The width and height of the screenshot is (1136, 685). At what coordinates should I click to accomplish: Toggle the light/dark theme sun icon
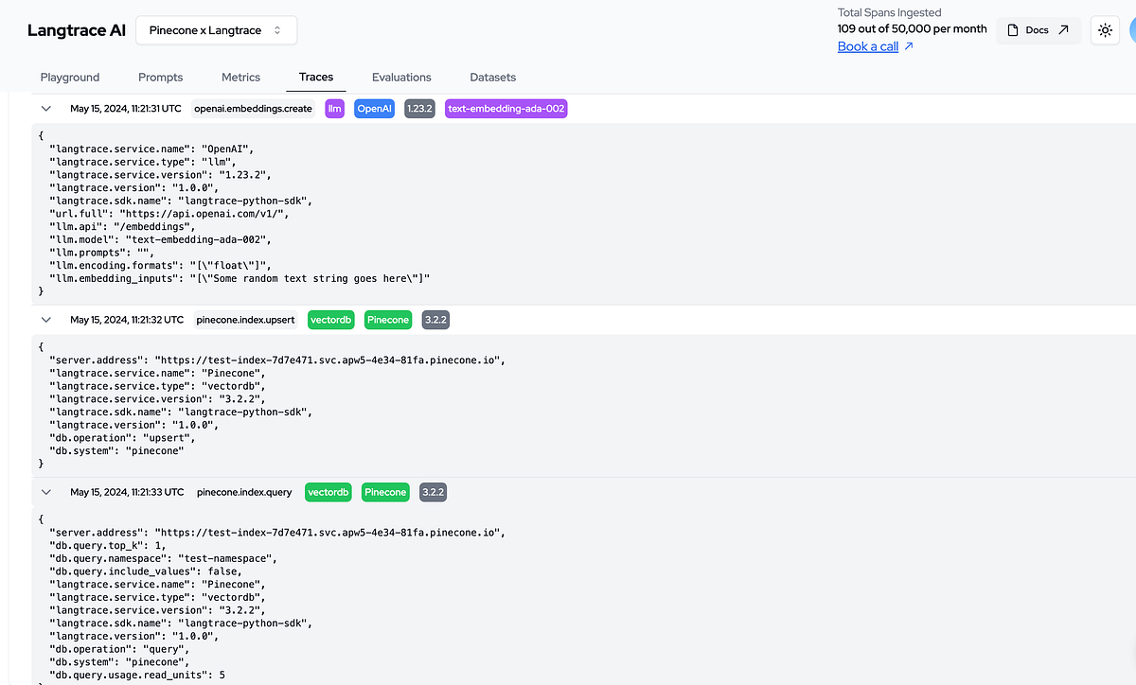(x=1105, y=30)
